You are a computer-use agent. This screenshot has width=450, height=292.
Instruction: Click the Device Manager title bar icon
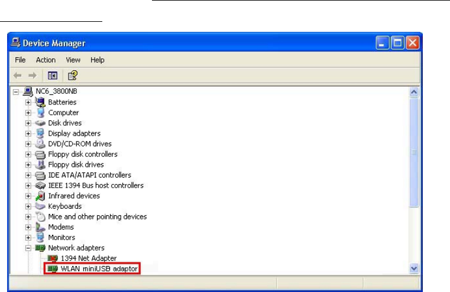click(x=15, y=42)
